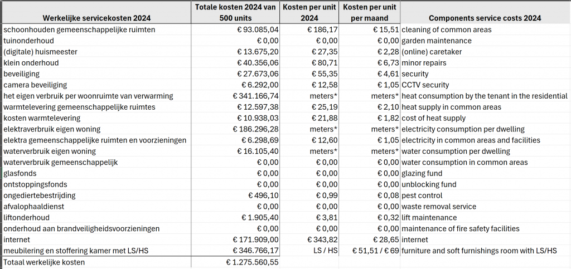Click the 'Totale kosten 2024 van 500 units' header
Image resolution: width=571 pixels, height=269 pixels.
tap(235, 13)
